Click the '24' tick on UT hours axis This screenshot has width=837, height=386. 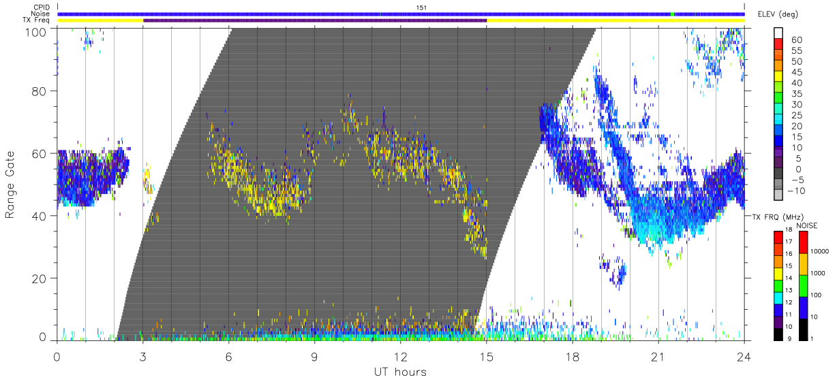[x=744, y=355]
